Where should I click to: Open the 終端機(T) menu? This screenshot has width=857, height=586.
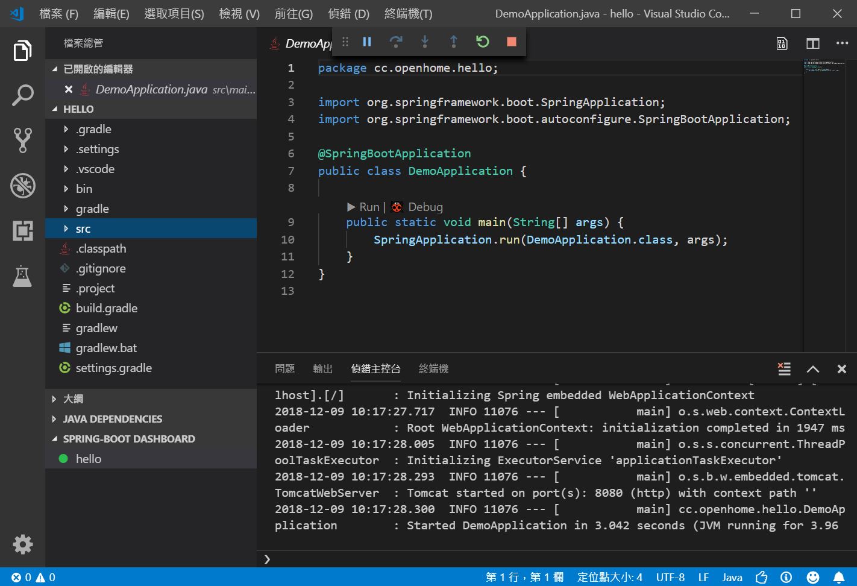[408, 13]
